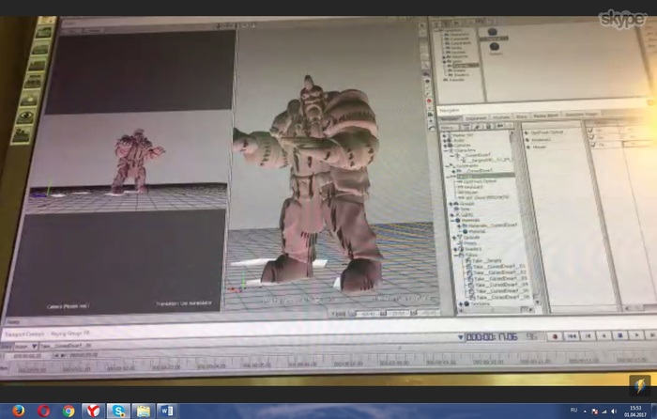Screen dimensions: 657x419
Task: Open File Explorer from the taskbar
Action: [144, 411]
